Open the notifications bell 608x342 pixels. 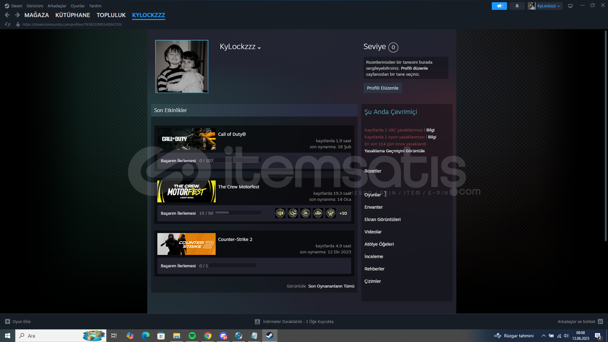(x=517, y=6)
